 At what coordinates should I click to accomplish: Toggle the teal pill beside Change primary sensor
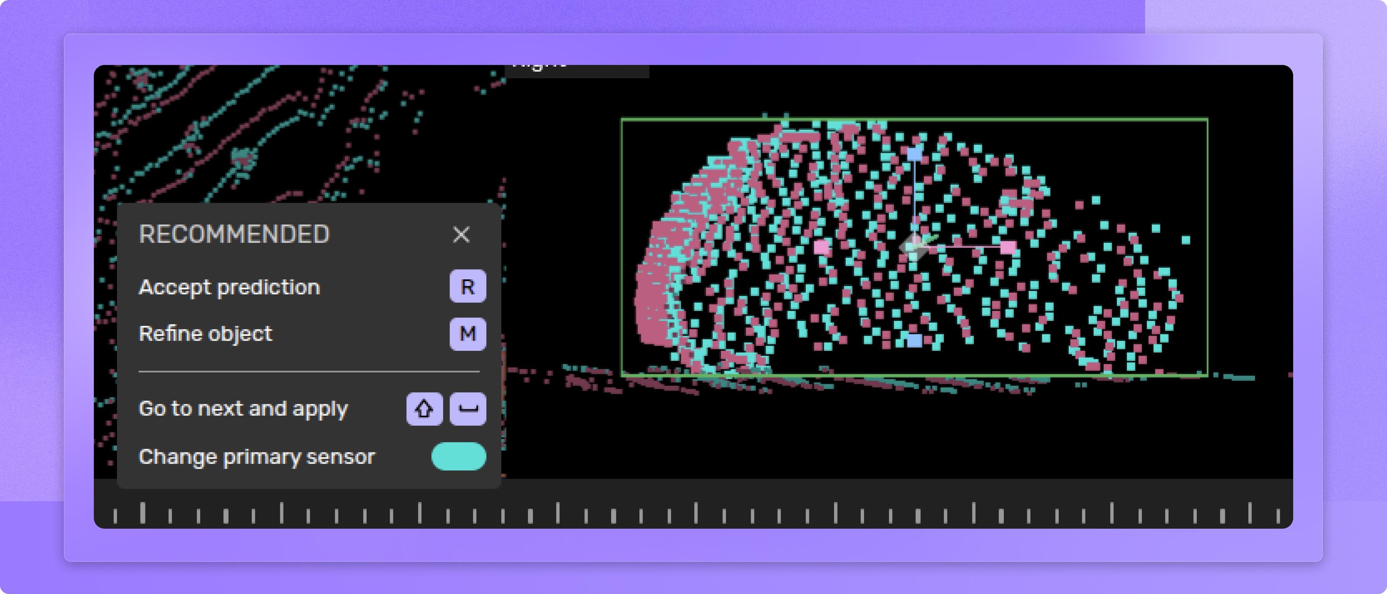coord(458,456)
